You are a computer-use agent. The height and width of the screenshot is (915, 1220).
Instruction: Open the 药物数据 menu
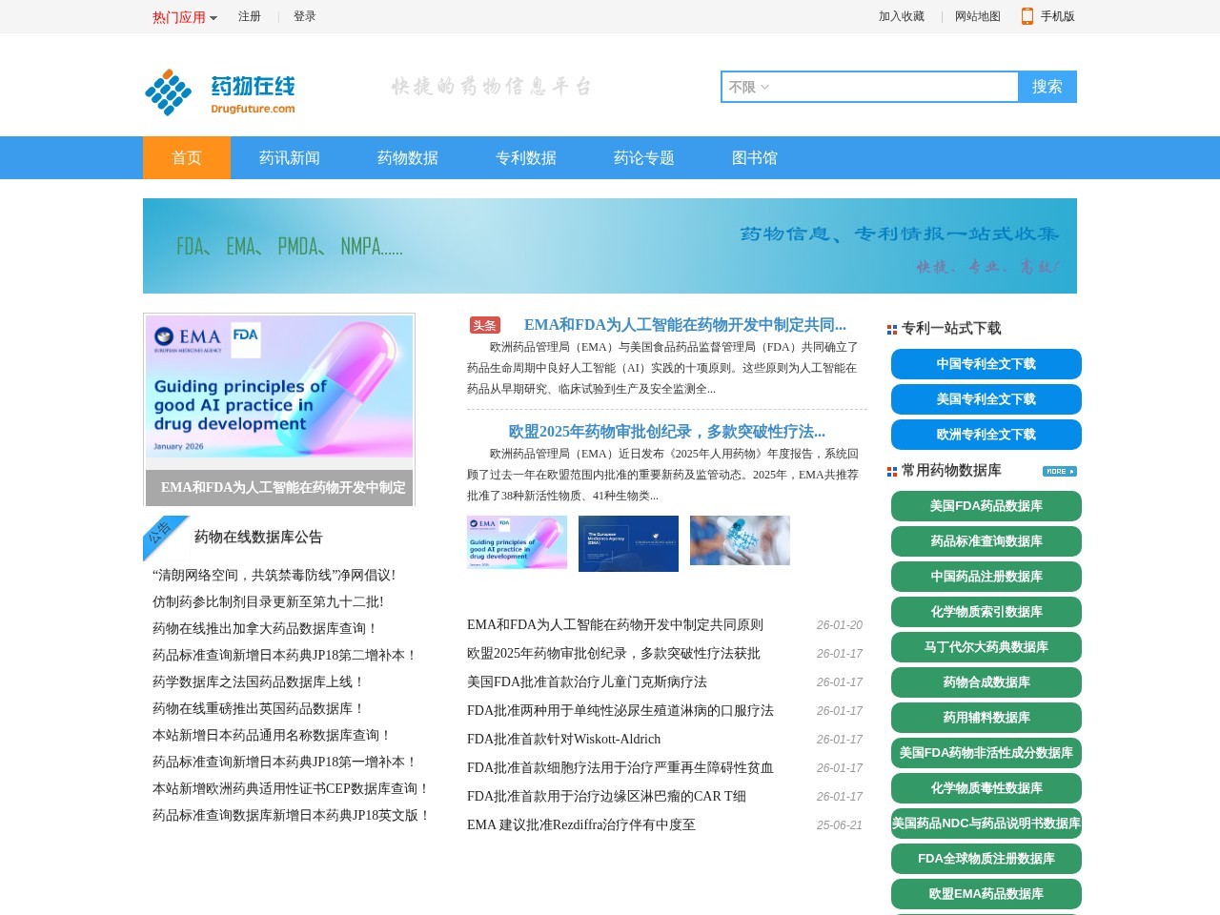(x=407, y=157)
